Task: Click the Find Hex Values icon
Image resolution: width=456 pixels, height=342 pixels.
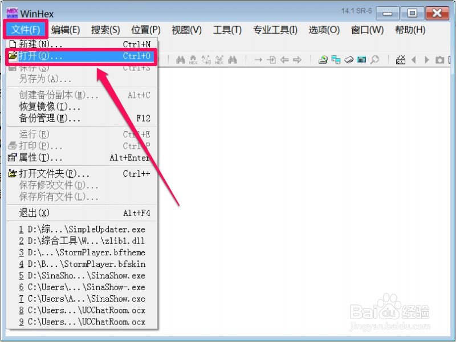Action: click(x=193, y=60)
